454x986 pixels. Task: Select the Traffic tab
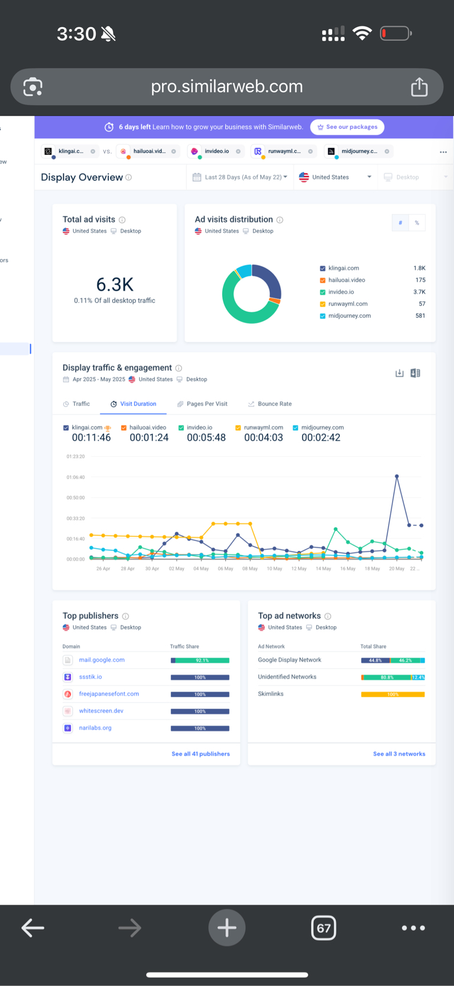coord(76,404)
